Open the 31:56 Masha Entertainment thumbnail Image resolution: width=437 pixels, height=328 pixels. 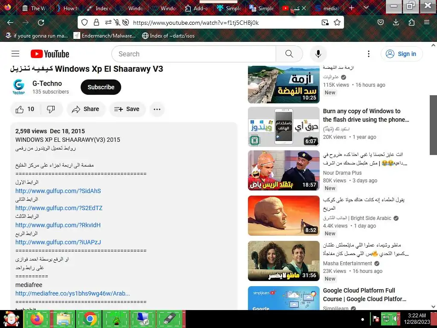click(284, 261)
